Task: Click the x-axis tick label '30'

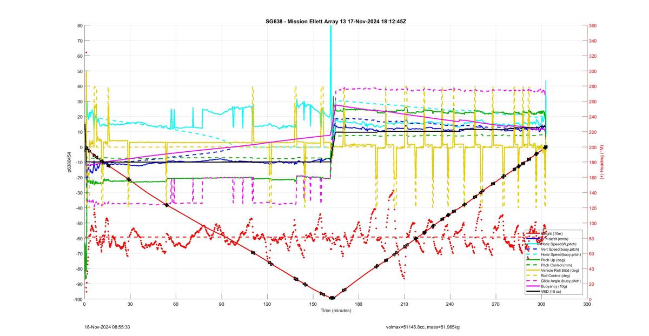Action: [x=130, y=305]
